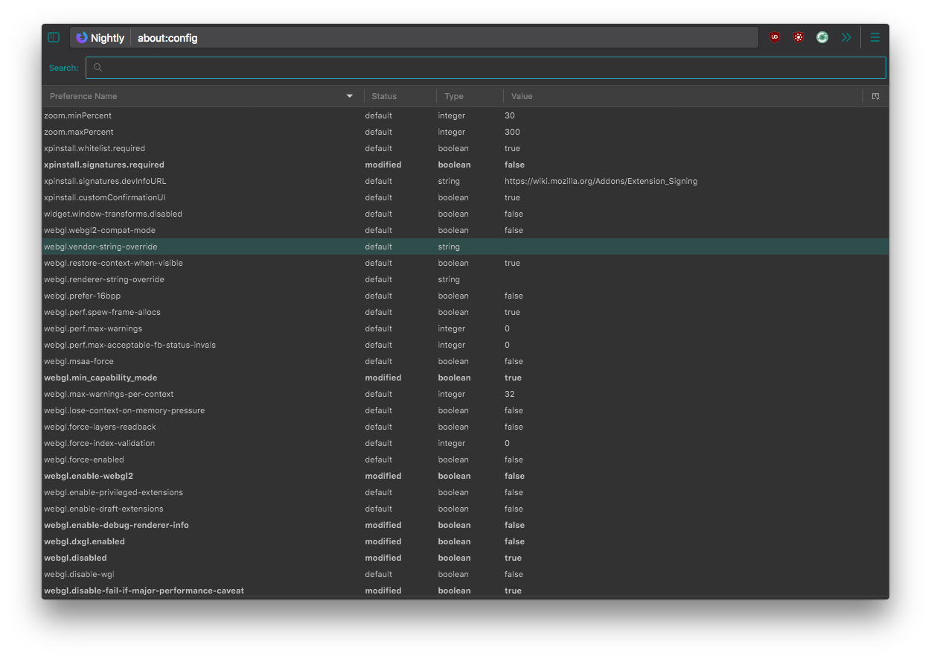Click integer type of webgl.force-index-validation

click(452, 443)
